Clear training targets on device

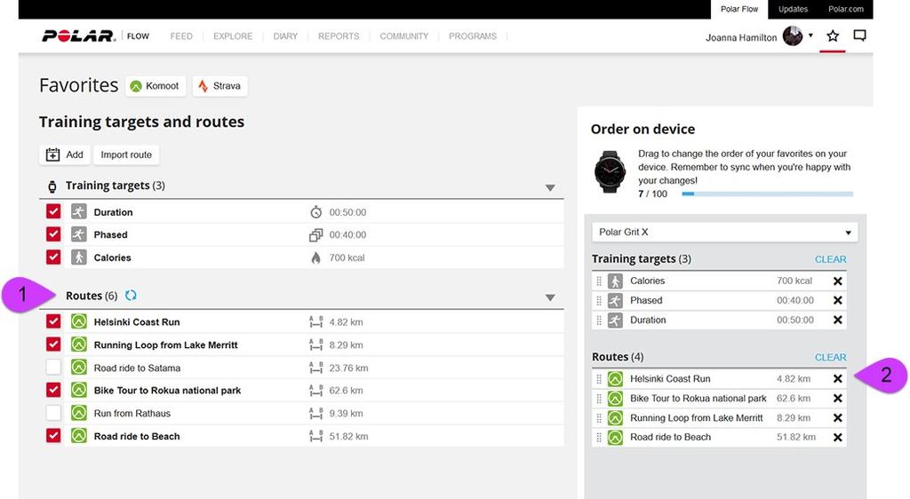831,259
